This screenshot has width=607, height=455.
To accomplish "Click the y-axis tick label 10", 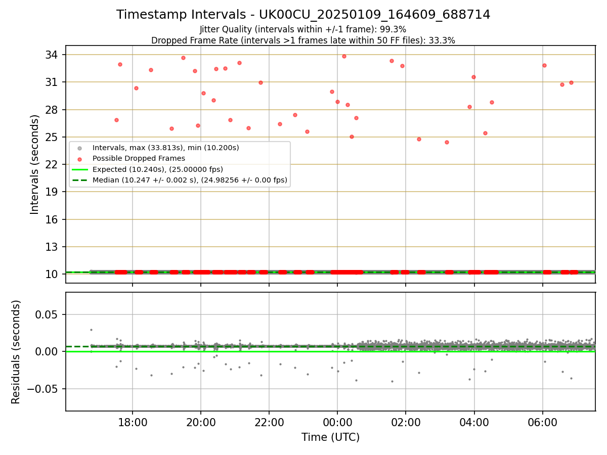I will coord(53,274).
